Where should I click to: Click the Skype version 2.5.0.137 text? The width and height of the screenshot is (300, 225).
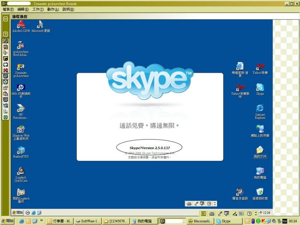coord(150,148)
